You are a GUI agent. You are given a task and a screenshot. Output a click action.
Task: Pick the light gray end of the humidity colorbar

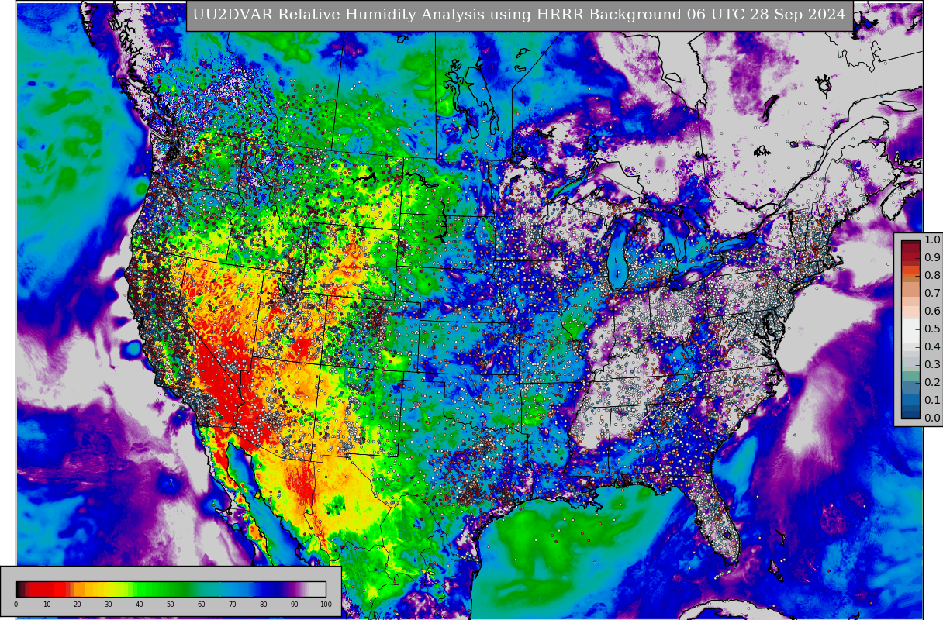(x=317, y=589)
